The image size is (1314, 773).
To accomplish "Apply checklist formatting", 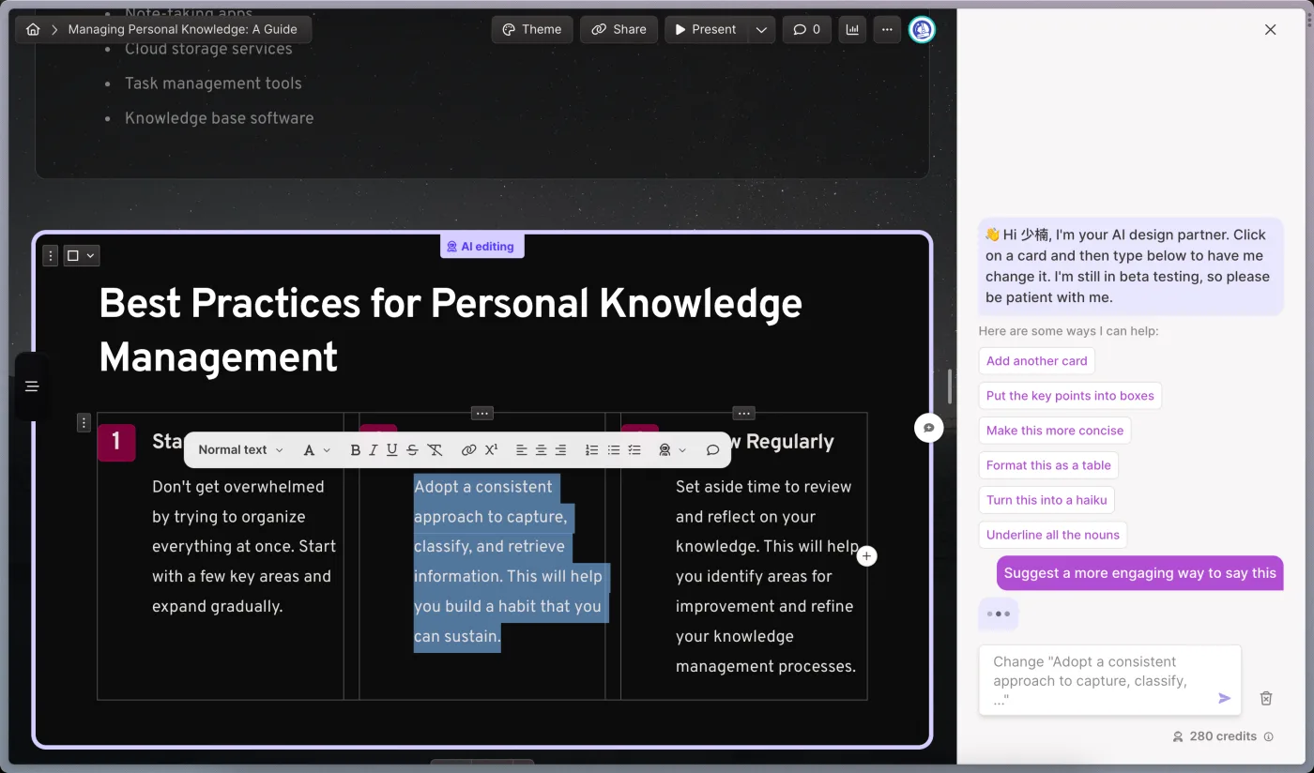I will click(634, 450).
